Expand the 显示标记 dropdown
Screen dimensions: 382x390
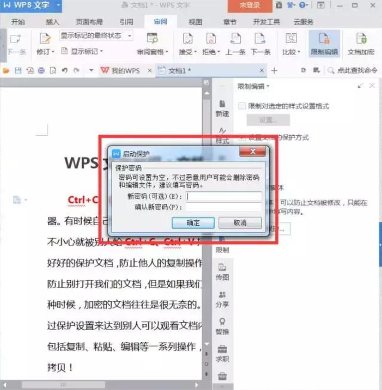click(x=102, y=51)
